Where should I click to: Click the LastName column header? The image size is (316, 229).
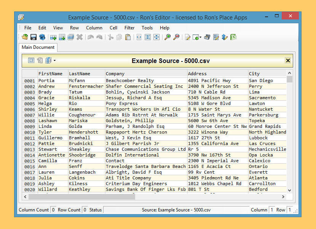point(87,74)
